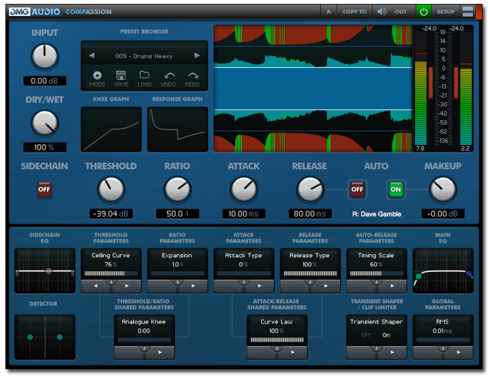Select next Ratio parameter, arrow under Expansion
488x376 pixels.
[193, 286]
